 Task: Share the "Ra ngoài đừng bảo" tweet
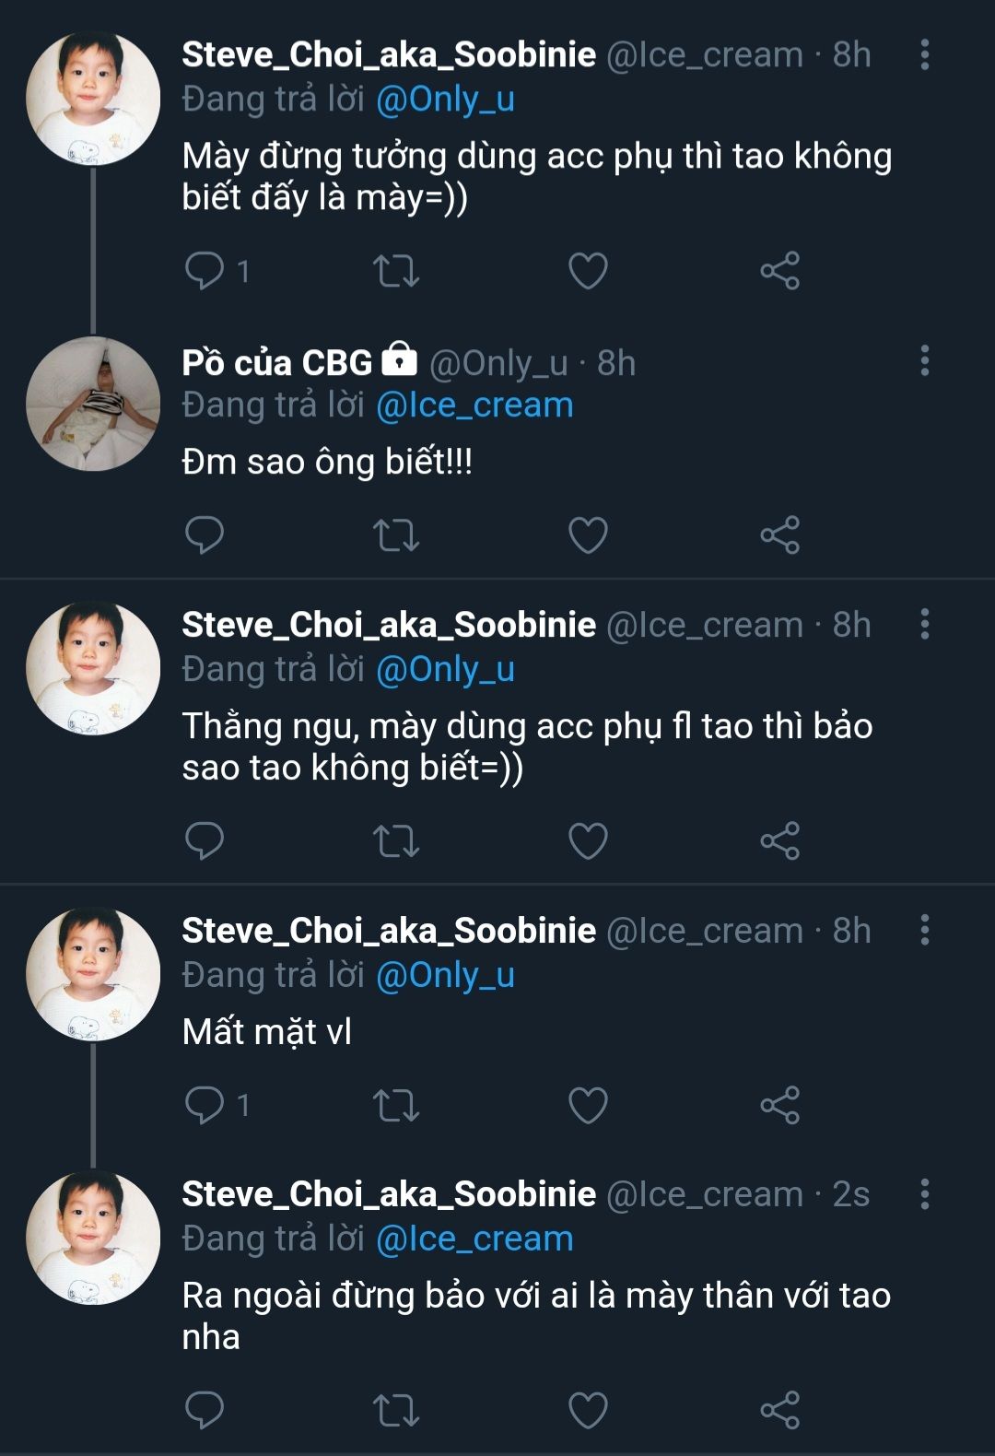click(779, 1410)
